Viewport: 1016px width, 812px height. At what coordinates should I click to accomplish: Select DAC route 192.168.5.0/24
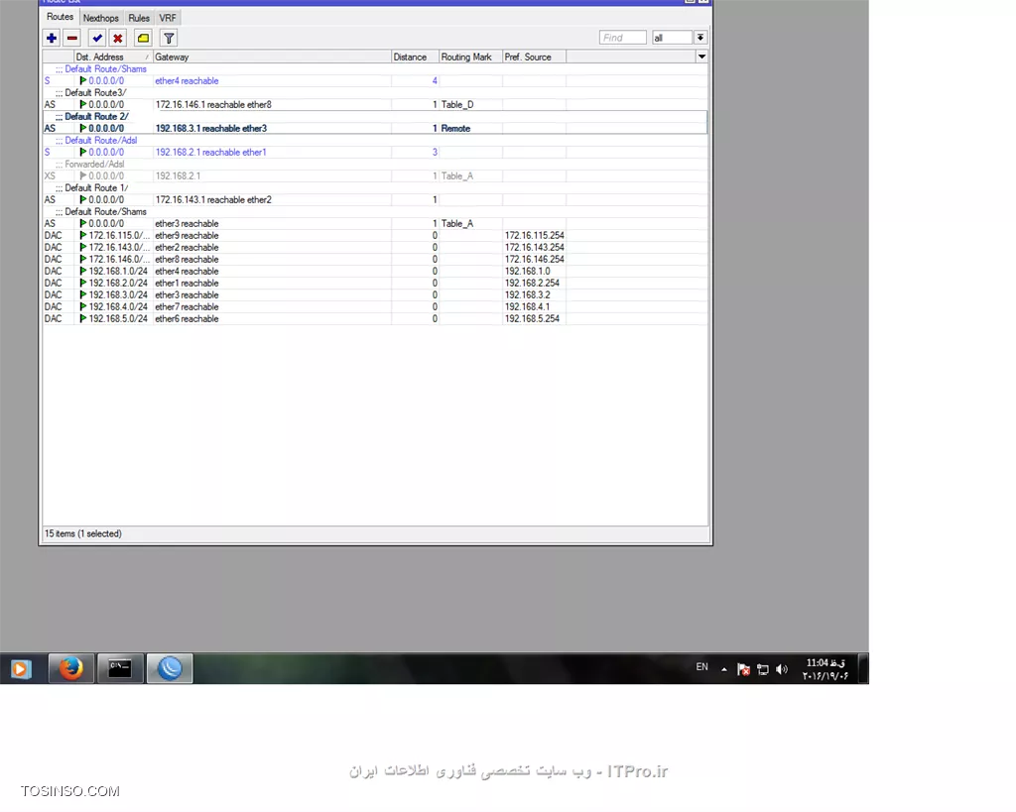(x=374, y=318)
